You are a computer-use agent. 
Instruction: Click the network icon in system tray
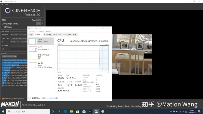(x=180, y=111)
